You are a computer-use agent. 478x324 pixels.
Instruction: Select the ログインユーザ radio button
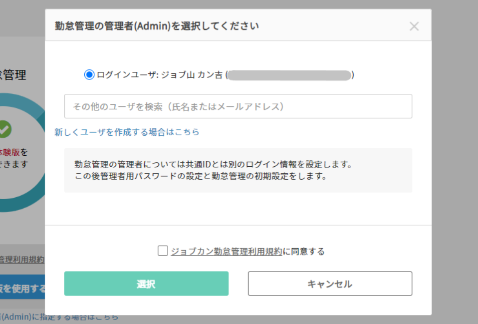tap(89, 75)
